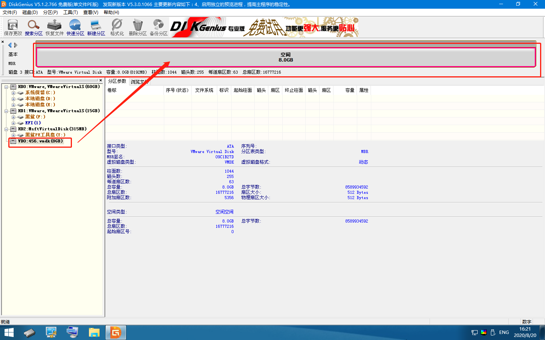Click the drive icon beside 黑鲨PE工具盘(Y:)
Screen dimensions: 545x340
pyautogui.click(x=20, y=135)
